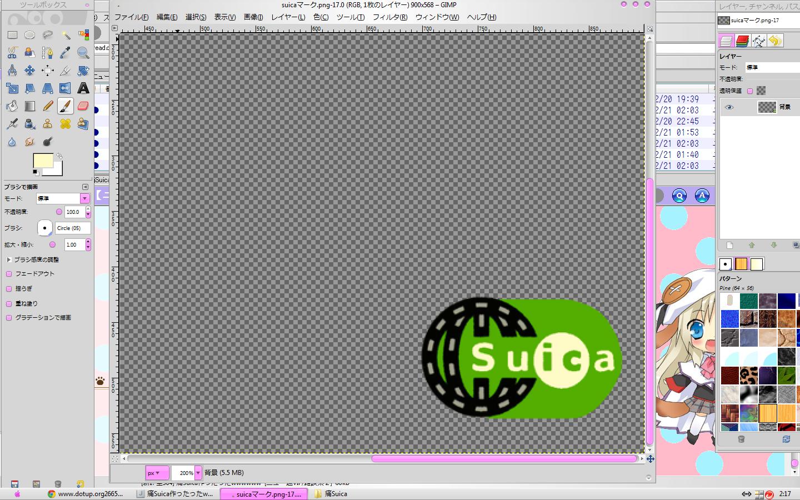
Task: Click the horizontal canvas scrollbar
Action: pos(504,459)
